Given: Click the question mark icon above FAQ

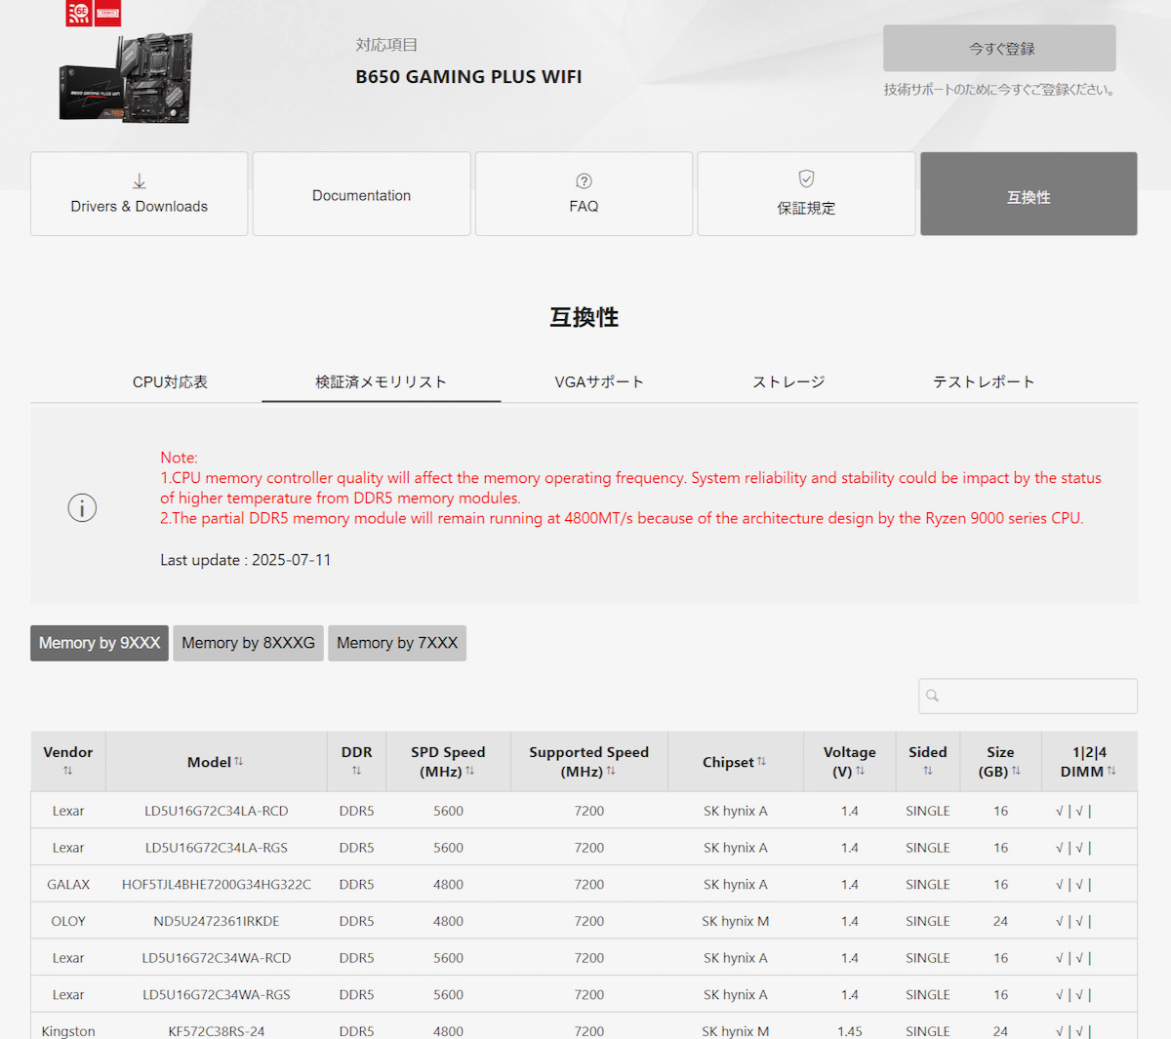Looking at the screenshot, I should pyautogui.click(x=584, y=181).
